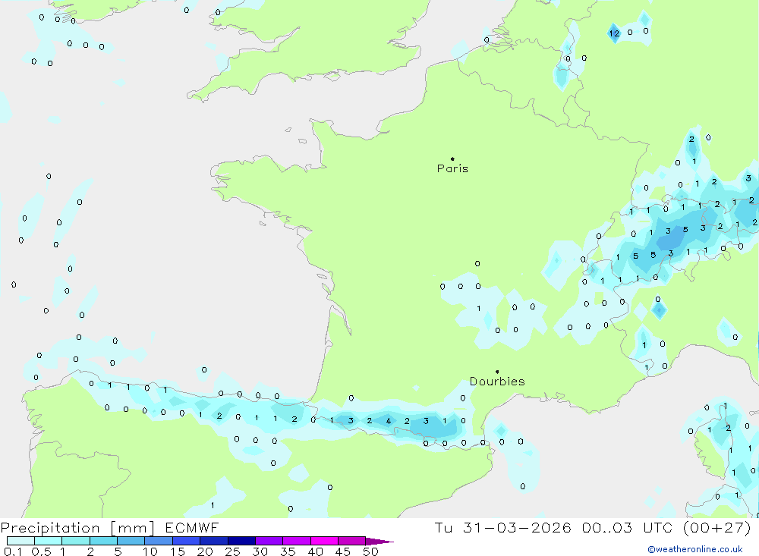
Task: Pick the 30–35 mm purple legend swatch
Action: tap(269, 541)
